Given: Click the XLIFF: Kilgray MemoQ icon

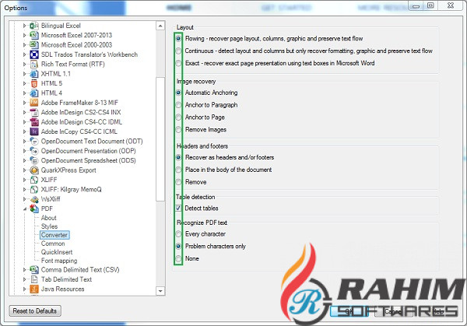Looking at the screenshot, I should [34, 189].
